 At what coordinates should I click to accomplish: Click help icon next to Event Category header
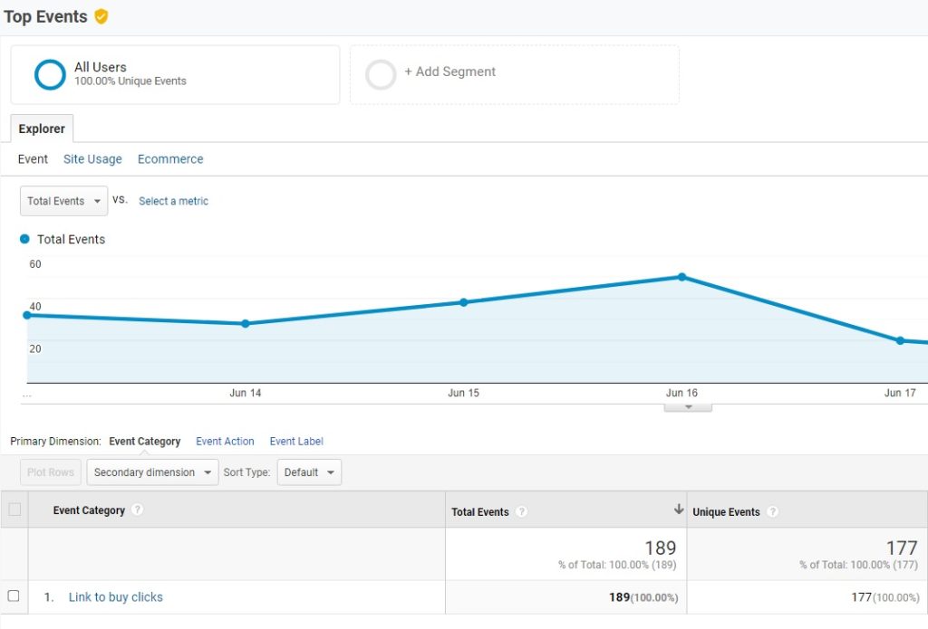[138, 510]
